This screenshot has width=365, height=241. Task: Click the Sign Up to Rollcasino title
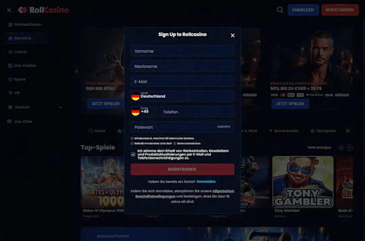tap(183, 34)
